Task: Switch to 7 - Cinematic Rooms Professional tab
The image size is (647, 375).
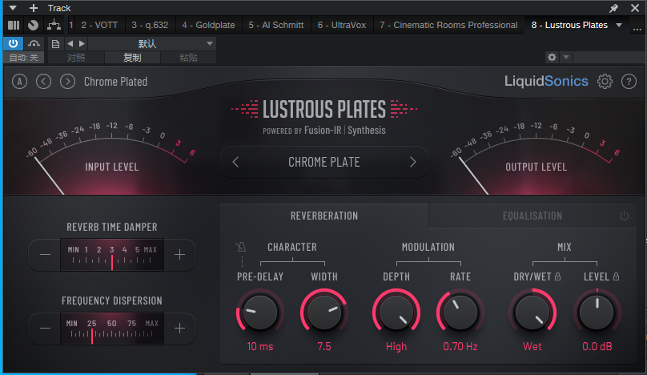Action: (448, 25)
